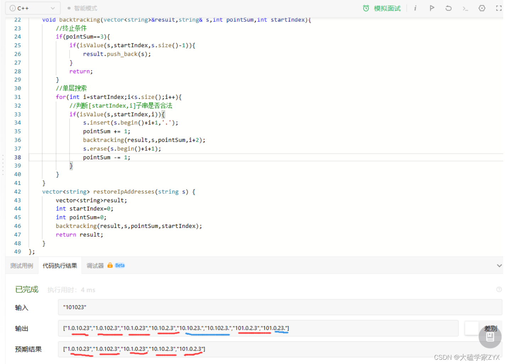The width and height of the screenshot is (505, 364).
Task: Open the 调试器 debugger tab
Action: tap(95, 266)
